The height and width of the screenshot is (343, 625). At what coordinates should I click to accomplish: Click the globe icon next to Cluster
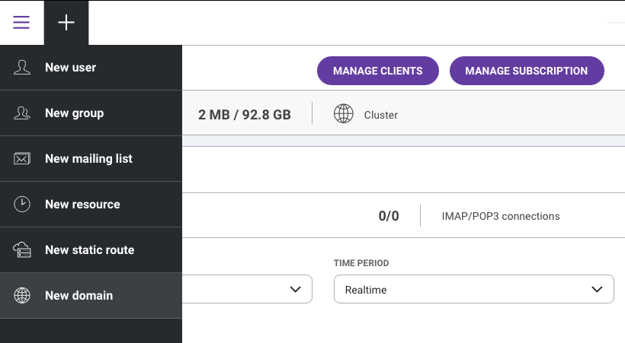point(344,114)
